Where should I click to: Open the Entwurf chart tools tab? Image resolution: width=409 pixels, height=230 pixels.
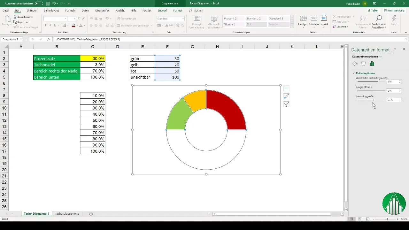pos(162,11)
